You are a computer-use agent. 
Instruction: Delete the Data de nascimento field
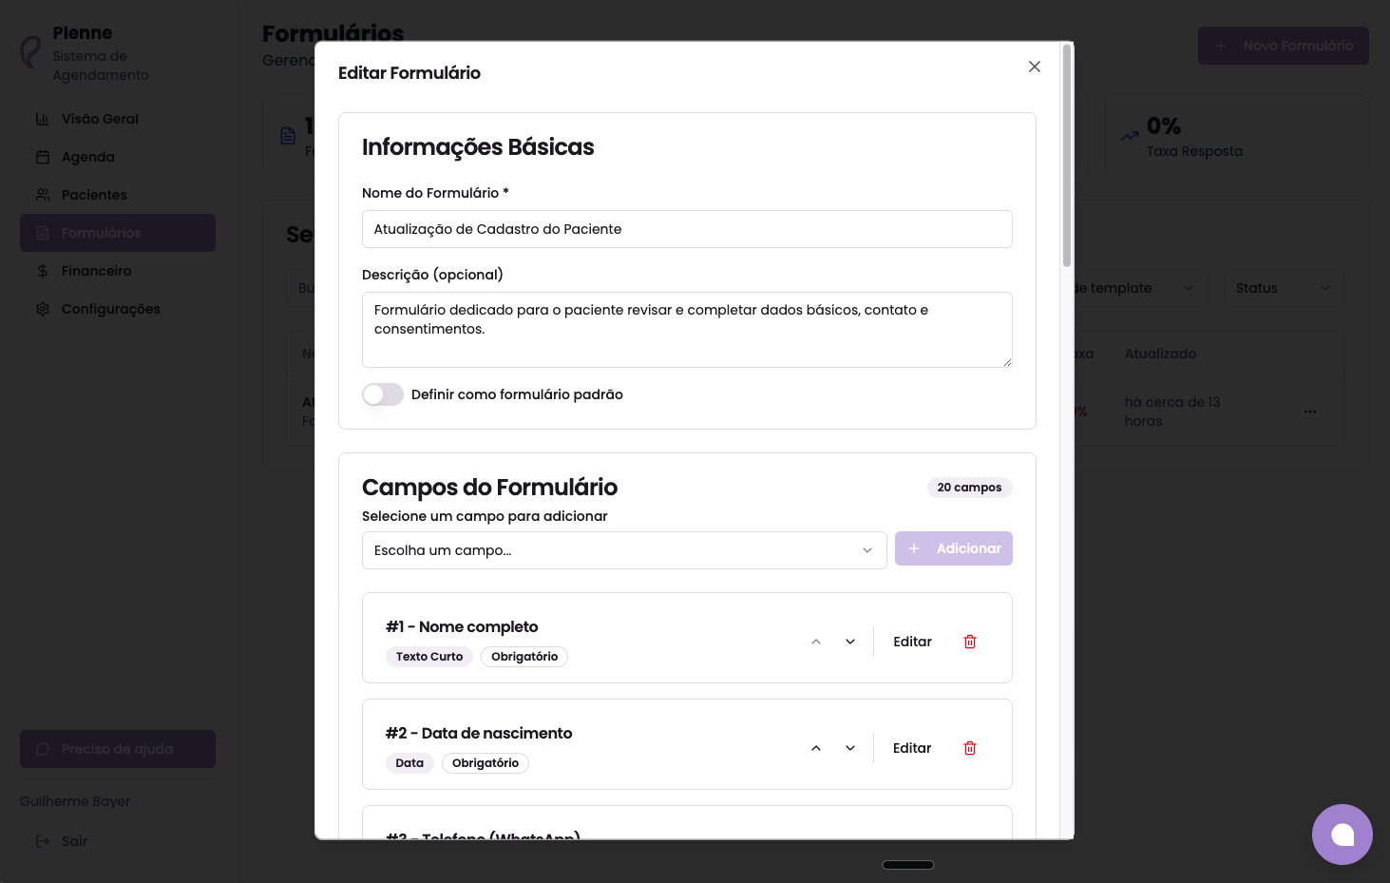point(970,748)
